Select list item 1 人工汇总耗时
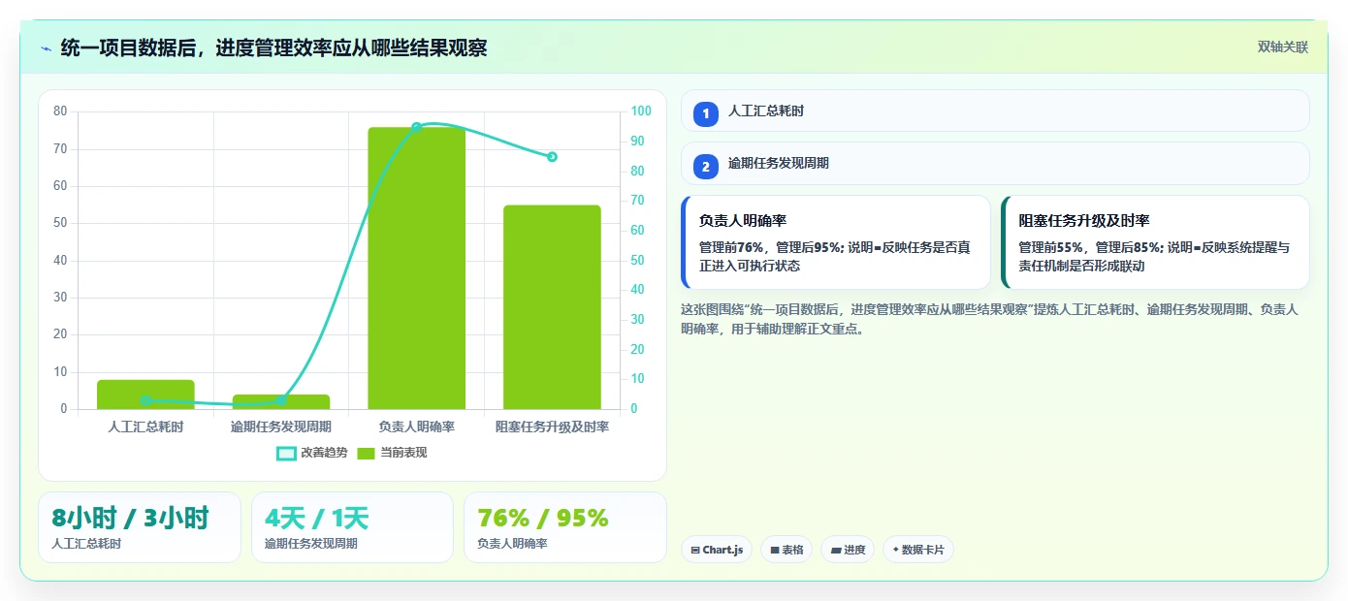Viewport: 1348px width, 601px height. 995,111
